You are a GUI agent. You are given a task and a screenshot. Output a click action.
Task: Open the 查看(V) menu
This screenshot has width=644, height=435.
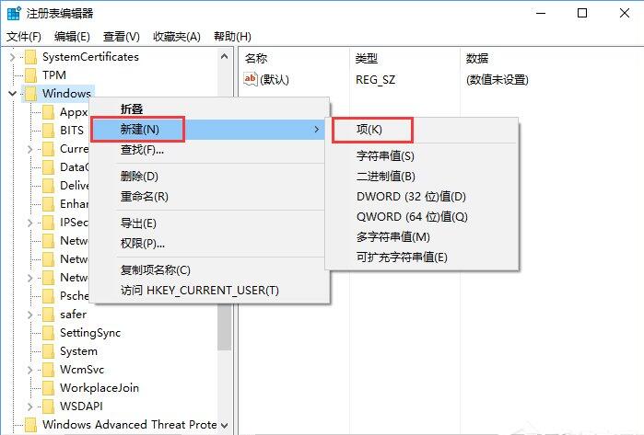(122, 37)
